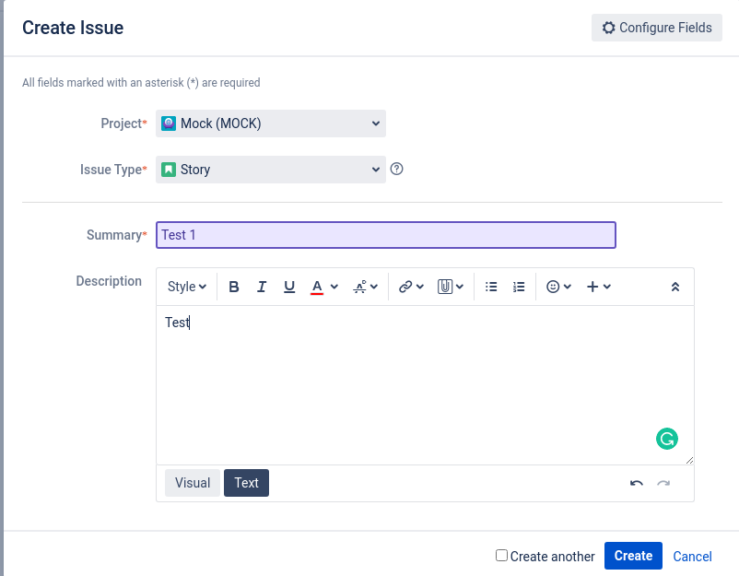Open Configure Fields

[656, 28]
